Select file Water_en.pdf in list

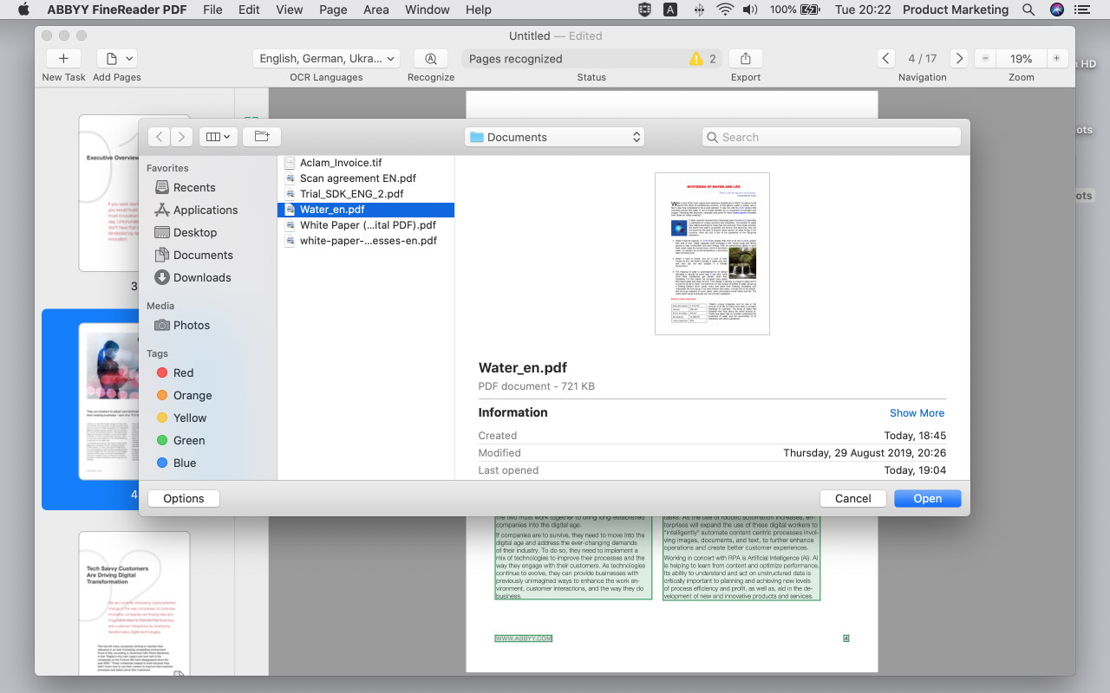pyautogui.click(x=366, y=210)
